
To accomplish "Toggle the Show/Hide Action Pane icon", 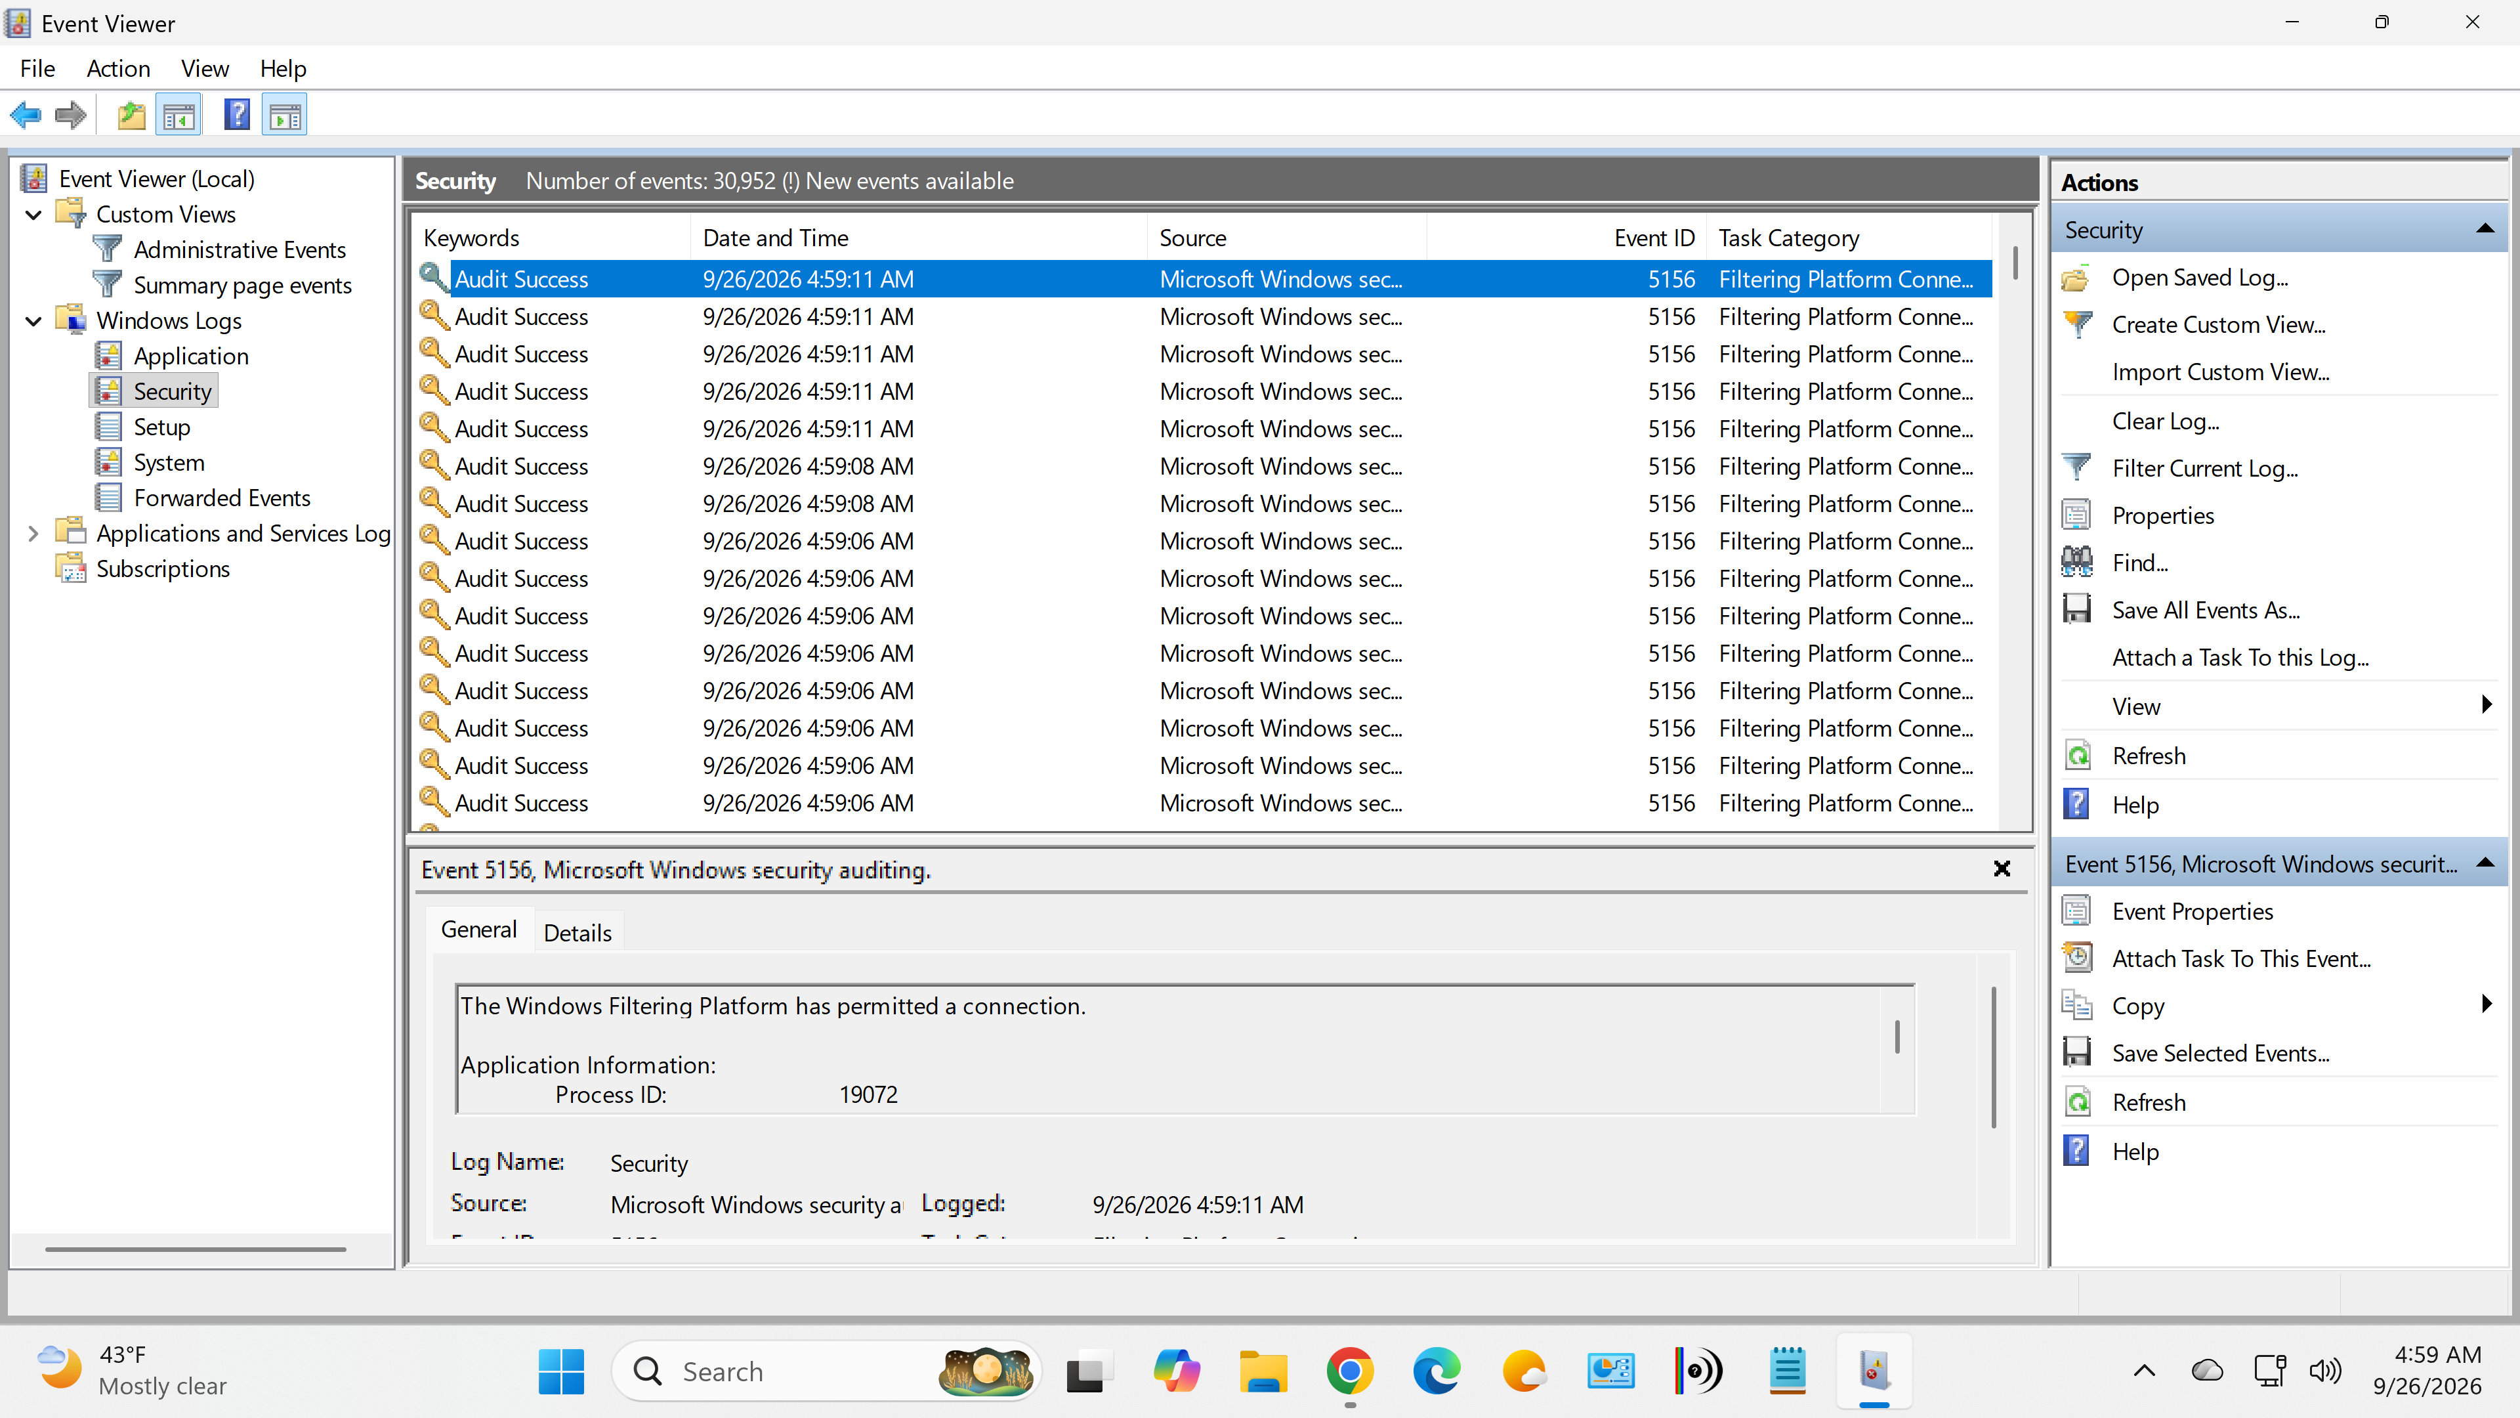I will pos(285,116).
